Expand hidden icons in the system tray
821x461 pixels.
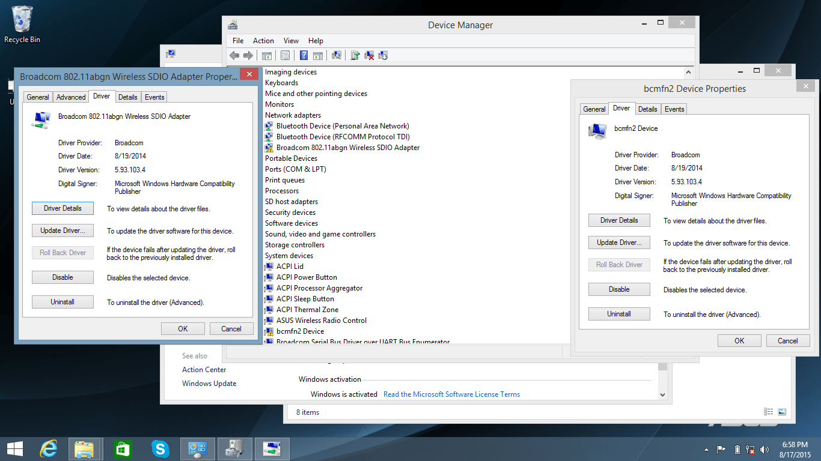pos(706,448)
